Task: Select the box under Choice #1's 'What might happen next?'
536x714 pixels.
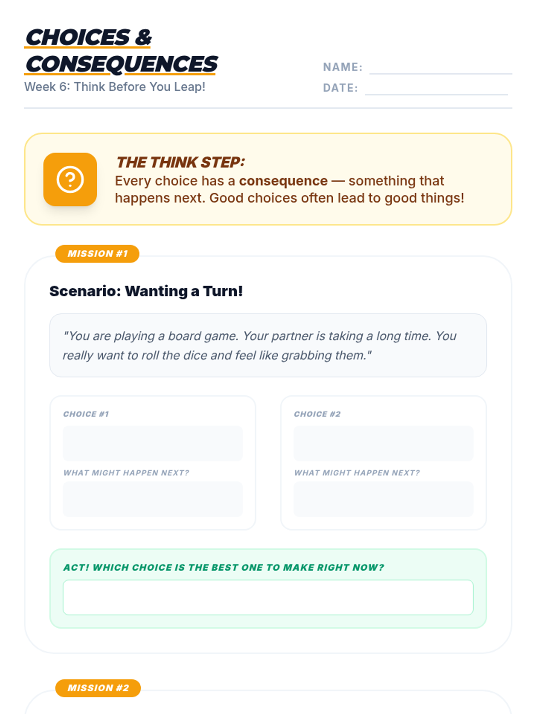Action: click(x=153, y=499)
